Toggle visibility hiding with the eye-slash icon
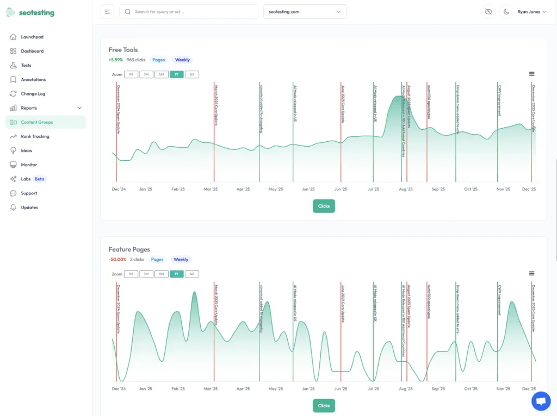 (488, 11)
